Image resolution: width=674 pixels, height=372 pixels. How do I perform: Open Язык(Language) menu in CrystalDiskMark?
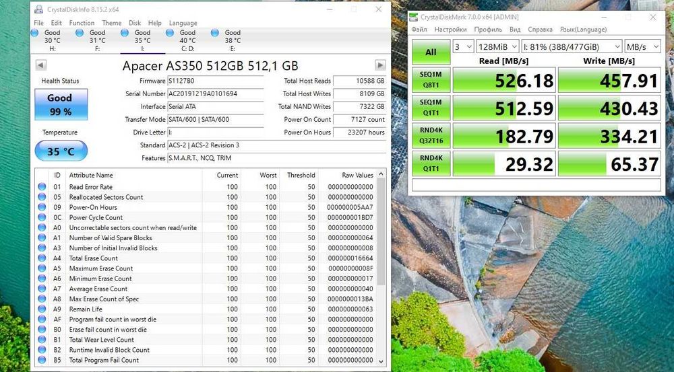583,29
